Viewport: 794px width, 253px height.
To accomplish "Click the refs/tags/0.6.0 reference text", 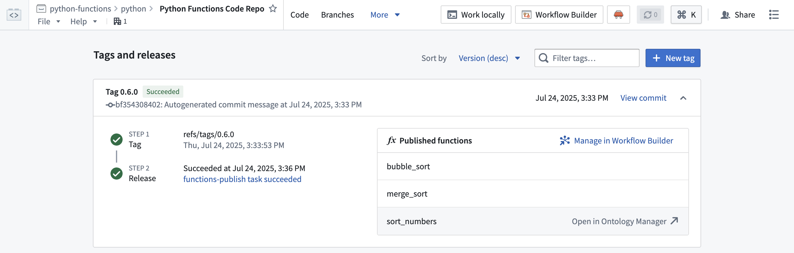I will pyautogui.click(x=208, y=134).
